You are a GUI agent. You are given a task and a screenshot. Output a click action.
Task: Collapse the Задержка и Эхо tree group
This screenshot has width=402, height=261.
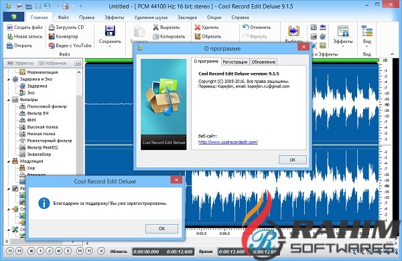[x=9, y=80]
